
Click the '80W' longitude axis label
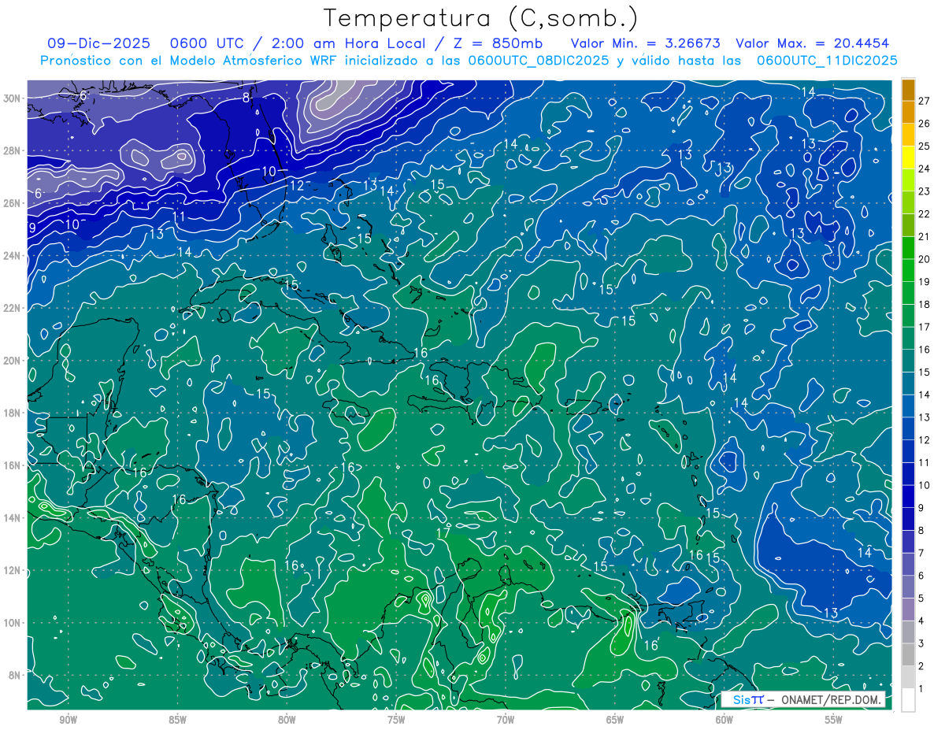pyautogui.click(x=287, y=720)
